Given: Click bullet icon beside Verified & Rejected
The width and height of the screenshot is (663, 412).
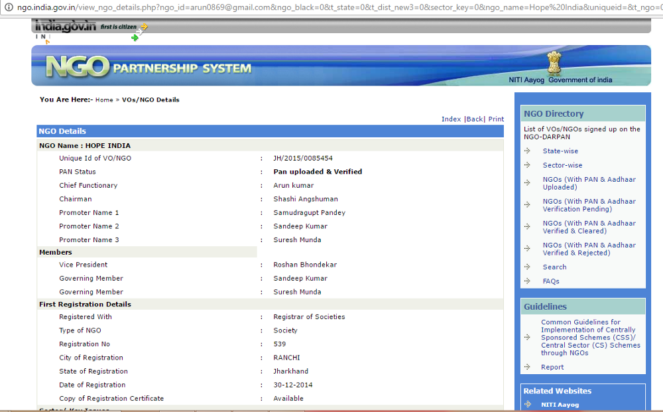Looking at the screenshot, I should click(x=527, y=249).
